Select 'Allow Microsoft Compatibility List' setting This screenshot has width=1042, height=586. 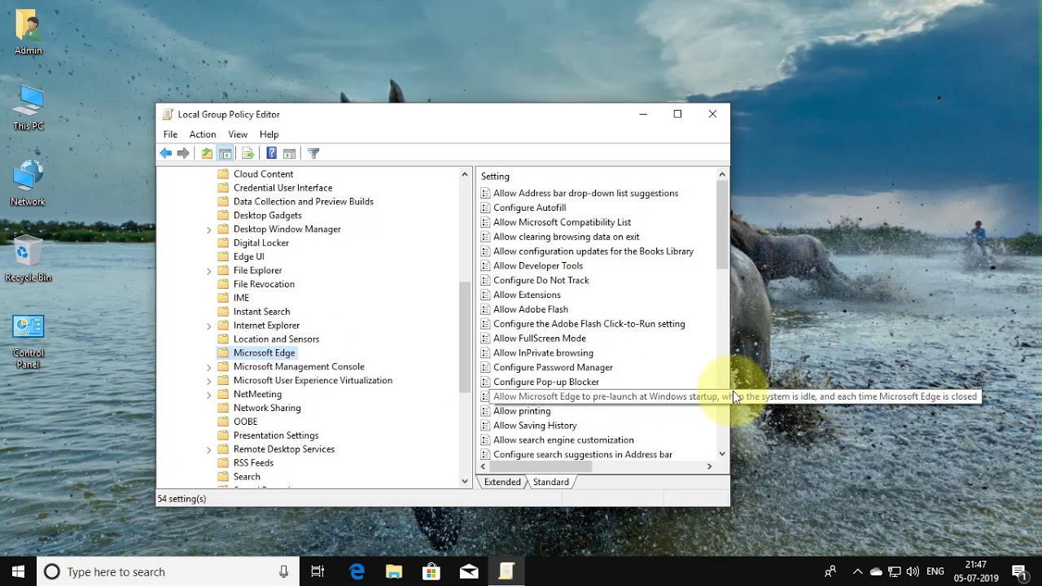pos(562,222)
